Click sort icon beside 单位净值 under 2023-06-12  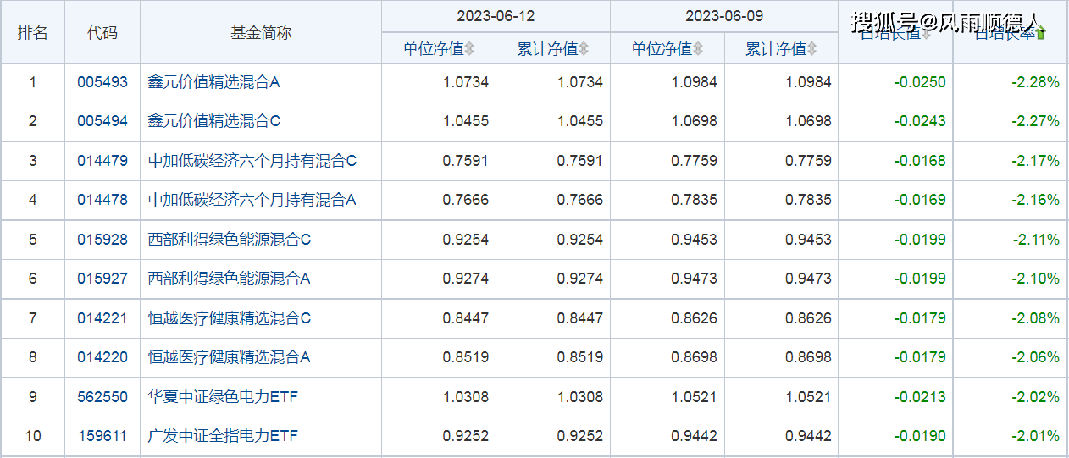click(470, 50)
